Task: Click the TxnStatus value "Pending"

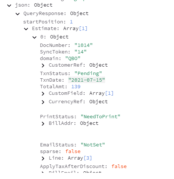Action: coord(88,74)
